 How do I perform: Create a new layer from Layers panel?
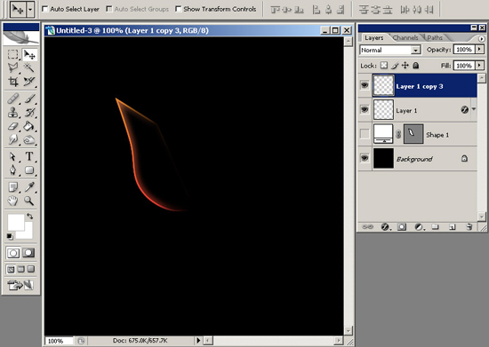click(x=453, y=227)
